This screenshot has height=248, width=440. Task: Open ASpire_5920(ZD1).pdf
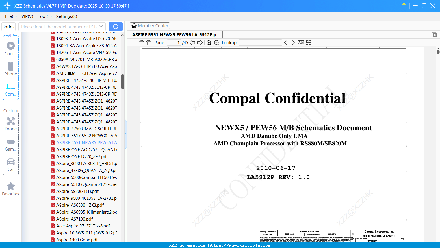click(x=77, y=191)
